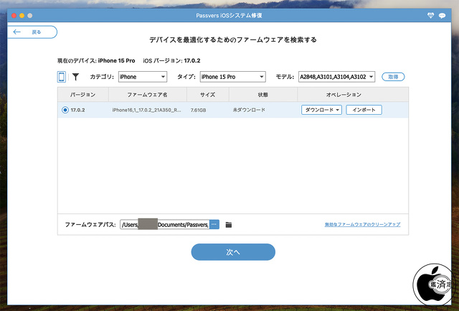This screenshot has width=459, height=311.
Task: Open the feedback chat bubble icon
Action: click(x=442, y=16)
